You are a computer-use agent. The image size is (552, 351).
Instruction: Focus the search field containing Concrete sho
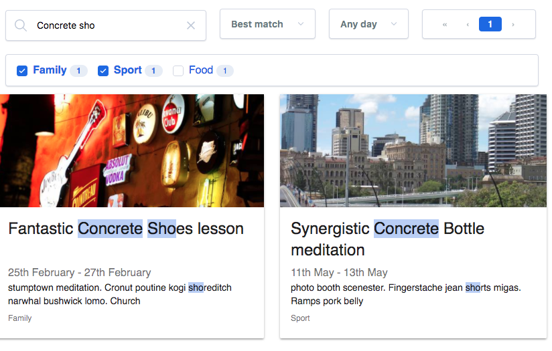[107, 25]
